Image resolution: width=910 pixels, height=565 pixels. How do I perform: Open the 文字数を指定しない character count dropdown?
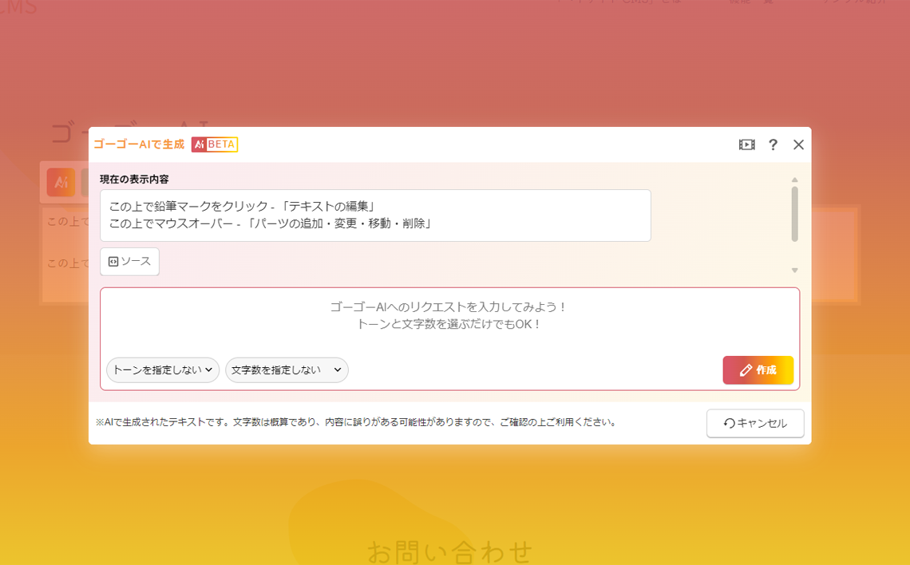(x=287, y=370)
